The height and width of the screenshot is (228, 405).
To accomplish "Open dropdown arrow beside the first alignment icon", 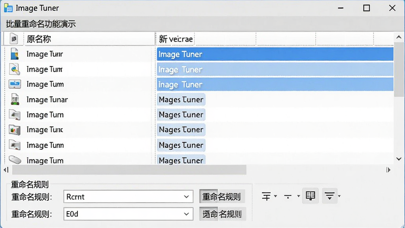I will [276, 196].
